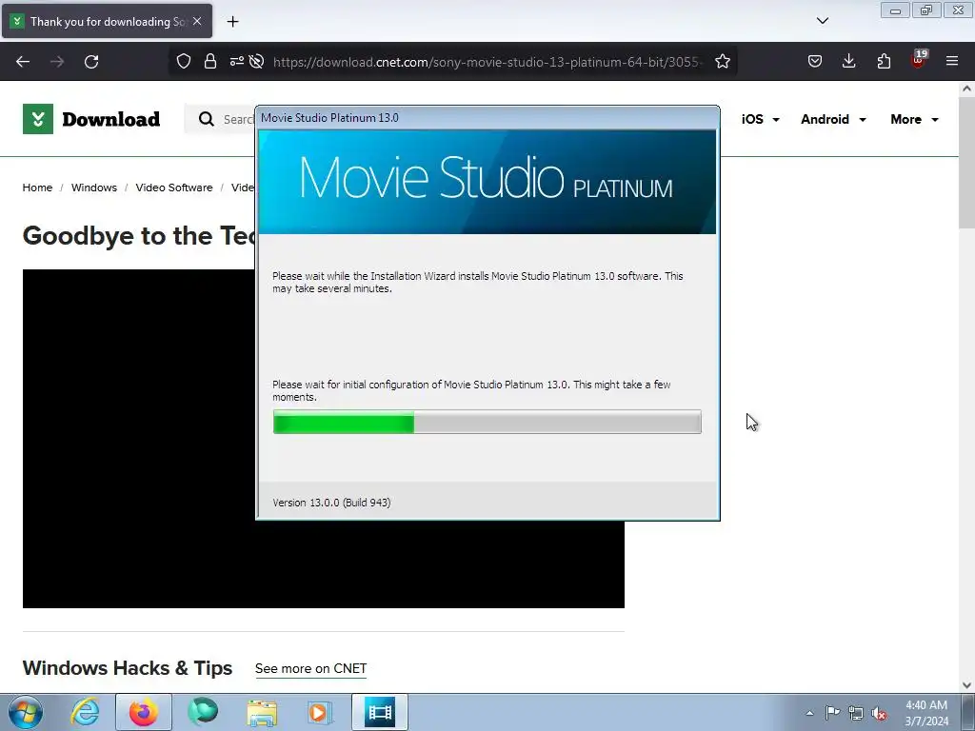Show hidden tray icons arrow
Image resolution: width=975 pixels, height=731 pixels.
click(x=809, y=713)
